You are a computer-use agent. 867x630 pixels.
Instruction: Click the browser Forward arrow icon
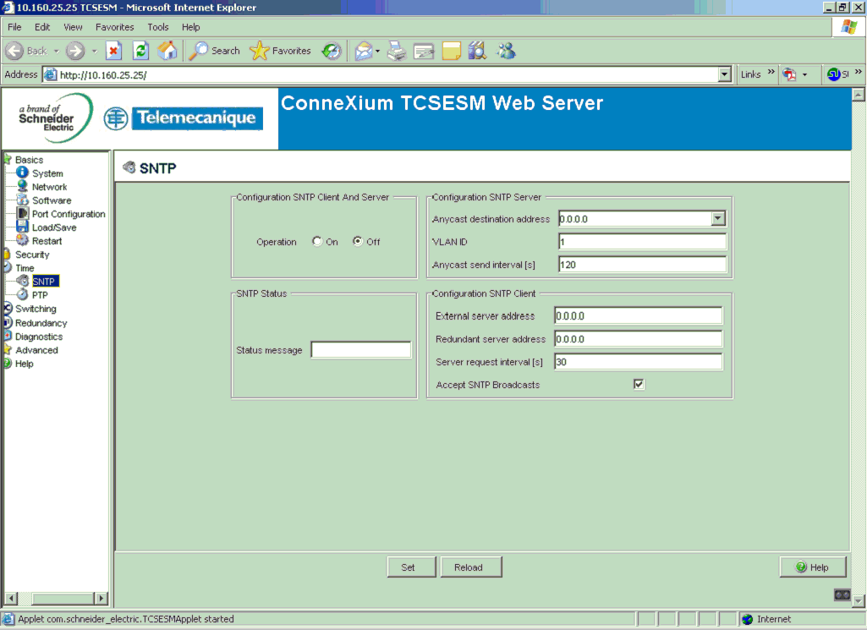pyautogui.click(x=75, y=51)
